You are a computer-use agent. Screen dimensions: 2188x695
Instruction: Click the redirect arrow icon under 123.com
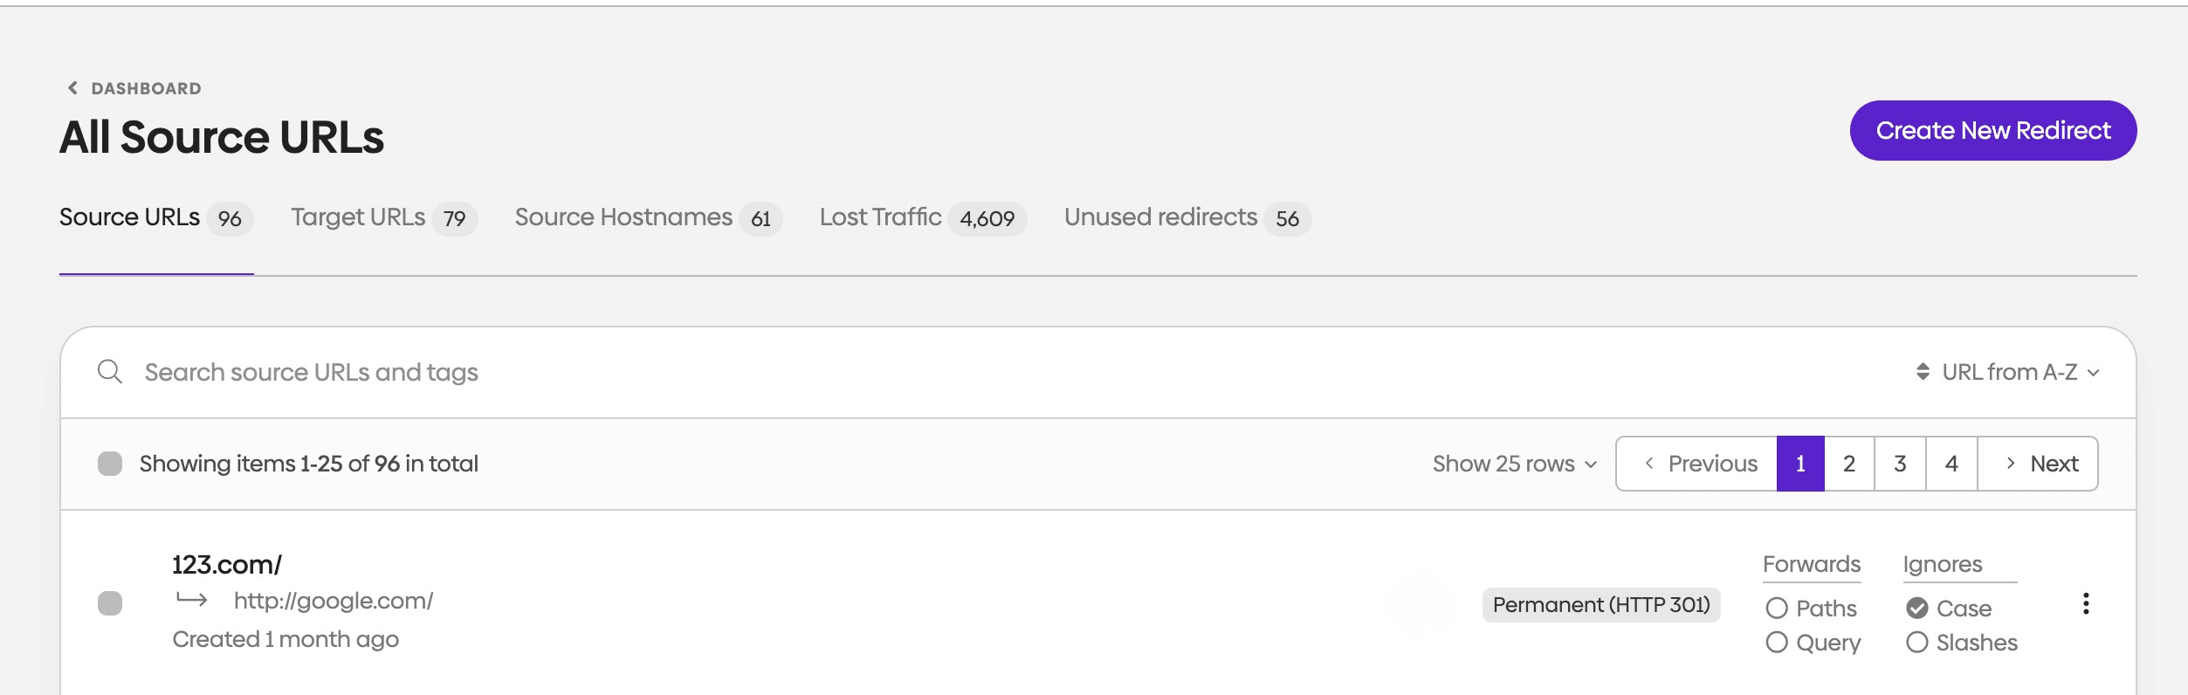coord(194,600)
